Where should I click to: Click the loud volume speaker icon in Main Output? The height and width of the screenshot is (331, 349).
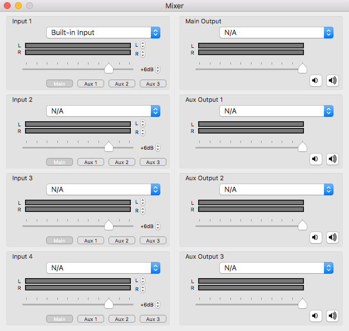click(x=332, y=81)
